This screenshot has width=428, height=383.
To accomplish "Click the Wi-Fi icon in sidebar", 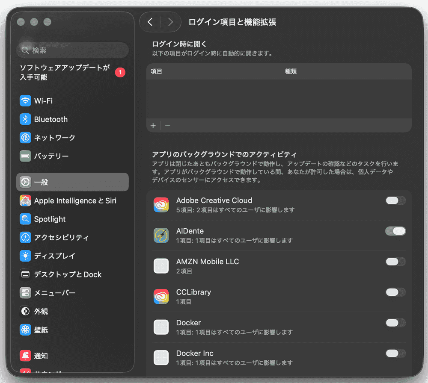I will [x=25, y=101].
